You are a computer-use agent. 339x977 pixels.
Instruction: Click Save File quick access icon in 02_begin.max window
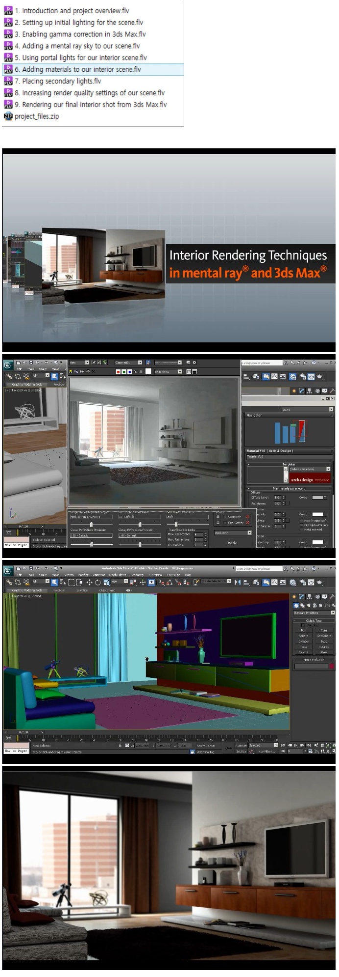click(30, 568)
